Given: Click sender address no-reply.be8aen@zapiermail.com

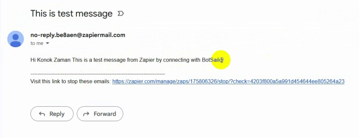Looking at the screenshot, I should pyautogui.click(x=78, y=35).
